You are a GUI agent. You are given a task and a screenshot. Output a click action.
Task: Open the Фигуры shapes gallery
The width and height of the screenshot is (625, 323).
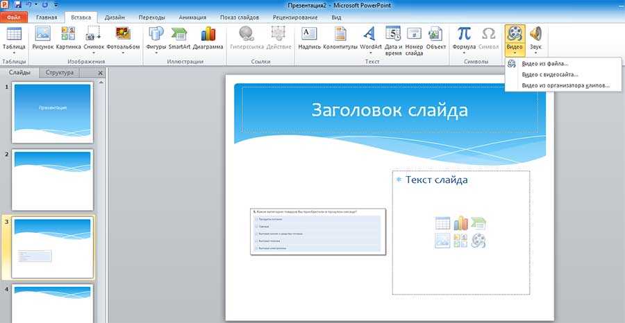point(156,33)
